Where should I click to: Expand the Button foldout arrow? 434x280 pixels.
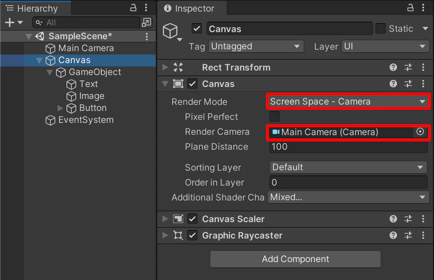tap(61, 108)
